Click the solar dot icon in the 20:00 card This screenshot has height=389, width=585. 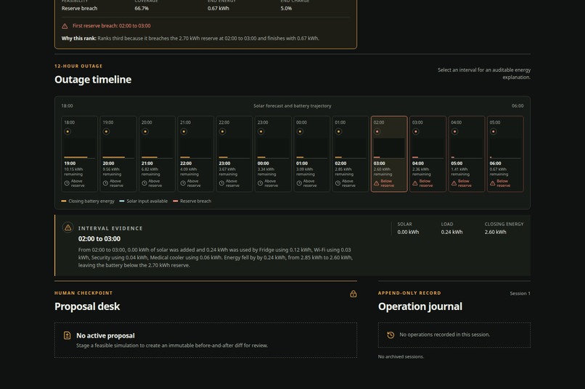(x=145, y=131)
